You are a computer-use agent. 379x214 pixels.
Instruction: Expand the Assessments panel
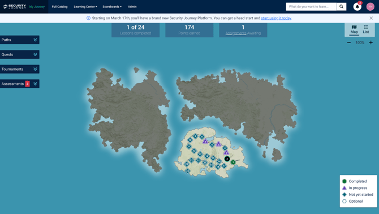tap(20, 84)
